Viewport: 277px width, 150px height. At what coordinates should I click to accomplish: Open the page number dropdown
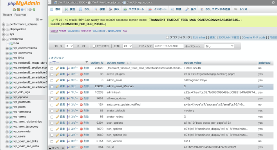[x=69, y=46]
